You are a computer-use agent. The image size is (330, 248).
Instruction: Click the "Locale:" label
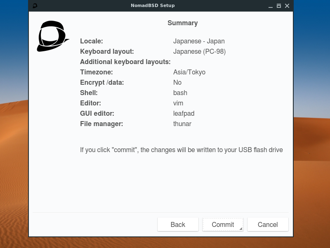[92, 41]
